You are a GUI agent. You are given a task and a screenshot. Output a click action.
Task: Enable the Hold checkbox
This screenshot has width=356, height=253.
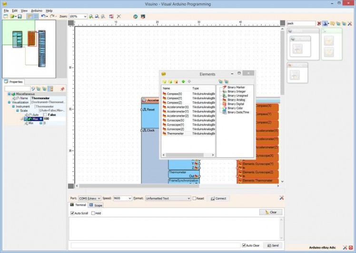pos(93,213)
